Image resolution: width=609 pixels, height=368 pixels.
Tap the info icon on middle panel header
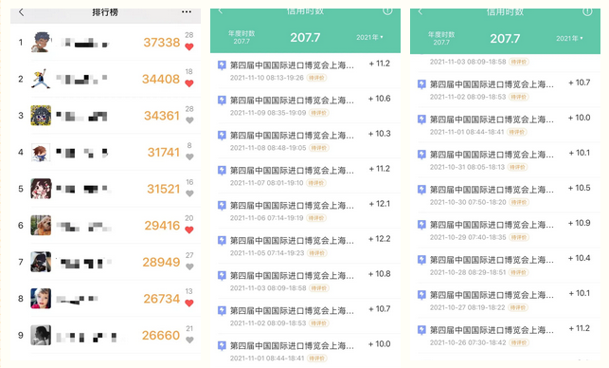tap(387, 10)
